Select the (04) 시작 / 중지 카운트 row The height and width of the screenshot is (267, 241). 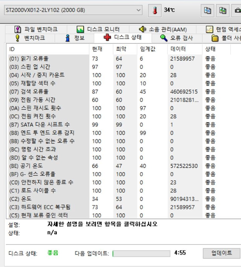pyautogui.click(x=120, y=75)
